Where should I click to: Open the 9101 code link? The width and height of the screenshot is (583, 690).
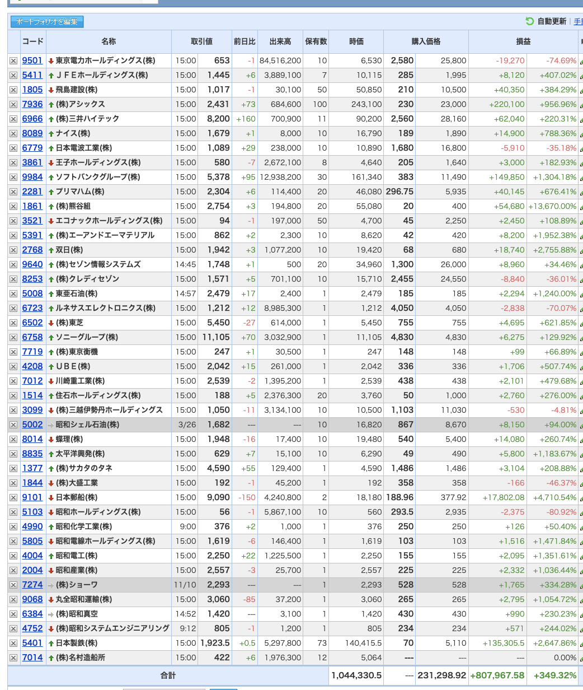coord(32,497)
